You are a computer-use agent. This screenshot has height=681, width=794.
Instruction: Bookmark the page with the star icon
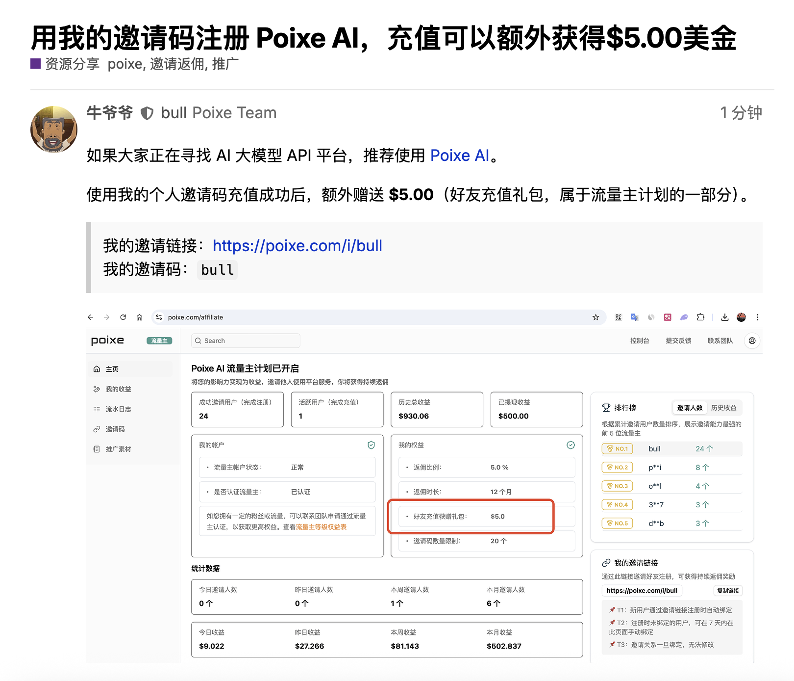point(595,317)
